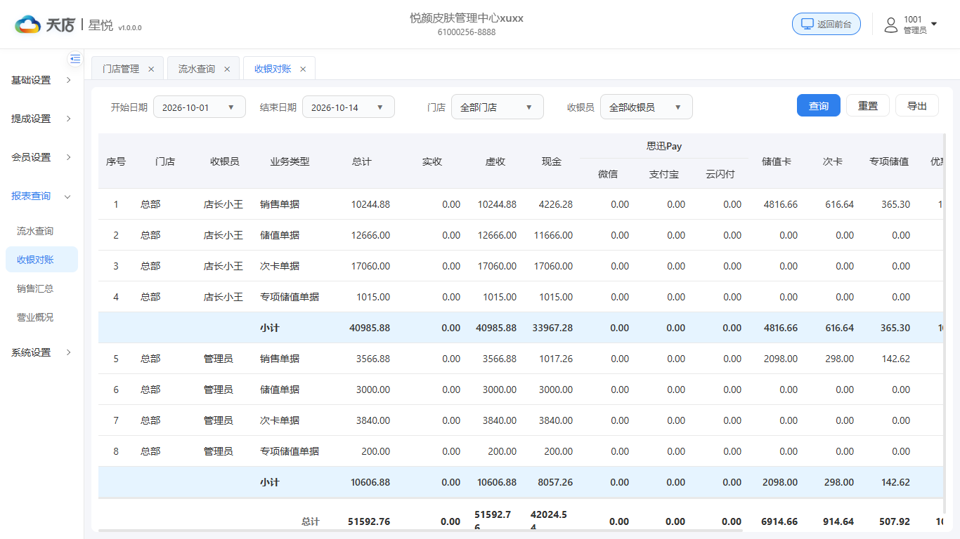This screenshot has height=539, width=960.
Task: Click the subtotal value 40985.88 under 总计
Action: point(370,328)
